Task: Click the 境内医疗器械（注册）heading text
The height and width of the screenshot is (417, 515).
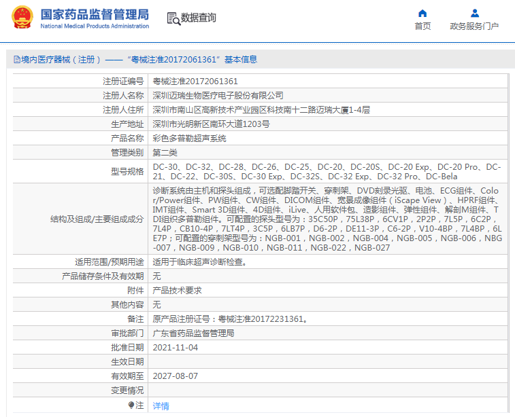Action: pyautogui.click(x=61, y=59)
